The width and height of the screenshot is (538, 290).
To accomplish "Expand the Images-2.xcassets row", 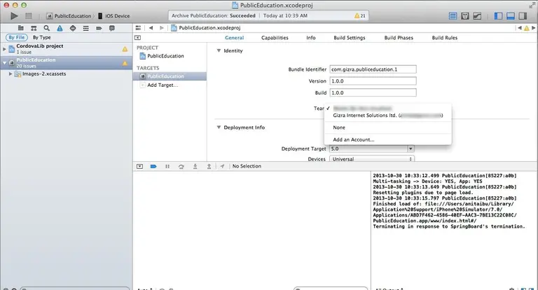I will tap(11, 74).
